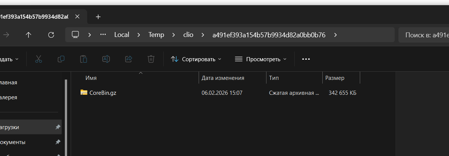449x156 pixels.
Task: Expand the chevron after the folder hash path
Action: click(x=335, y=35)
